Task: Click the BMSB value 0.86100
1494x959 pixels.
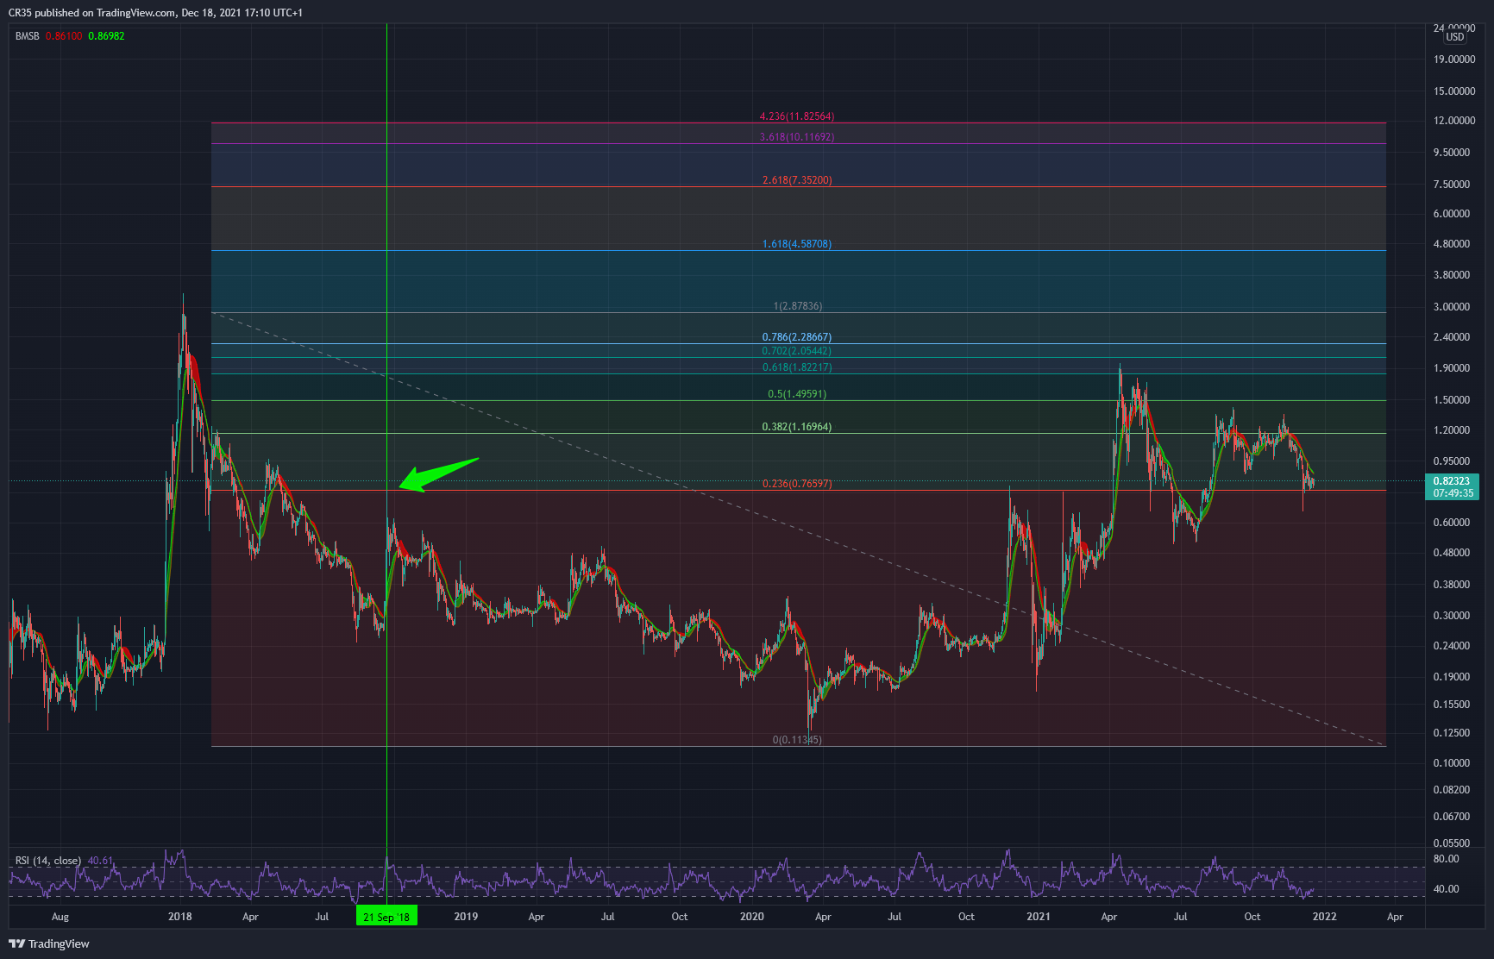Action: click(x=64, y=36)
